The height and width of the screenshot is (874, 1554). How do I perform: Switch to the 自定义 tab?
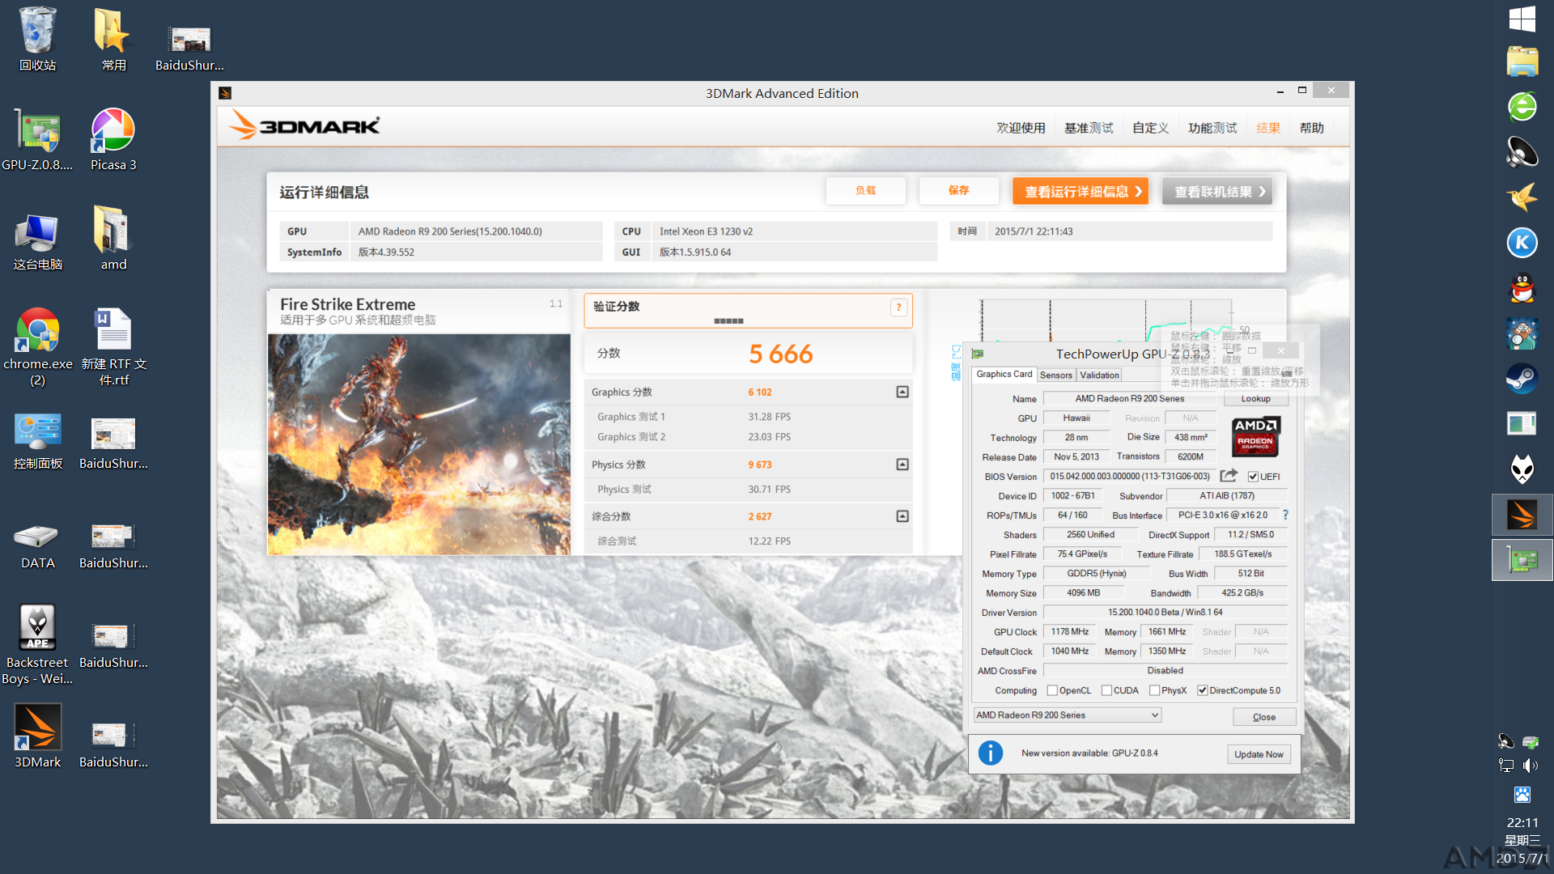click(1150, 128)
